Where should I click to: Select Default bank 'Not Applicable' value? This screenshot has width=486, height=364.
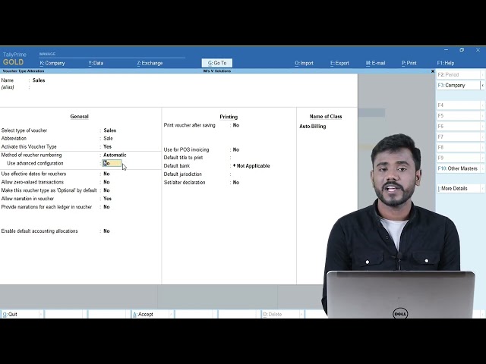click(251, 166)
